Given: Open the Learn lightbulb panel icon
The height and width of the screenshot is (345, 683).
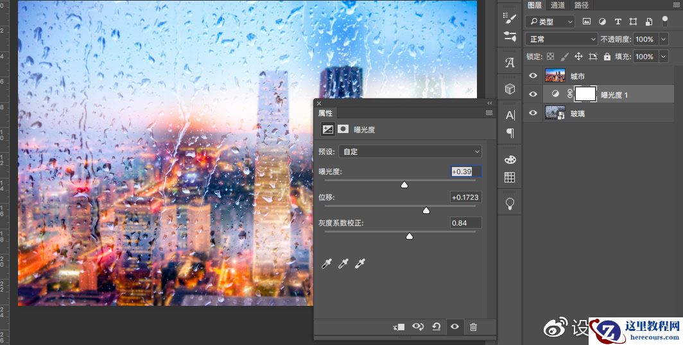Looking at the screenshot, I should click(510, 204).
